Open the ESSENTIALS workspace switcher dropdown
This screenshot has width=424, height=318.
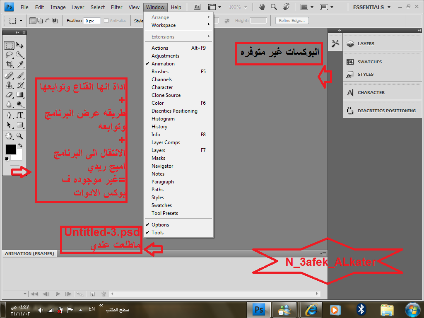click(x=371, y=7)
